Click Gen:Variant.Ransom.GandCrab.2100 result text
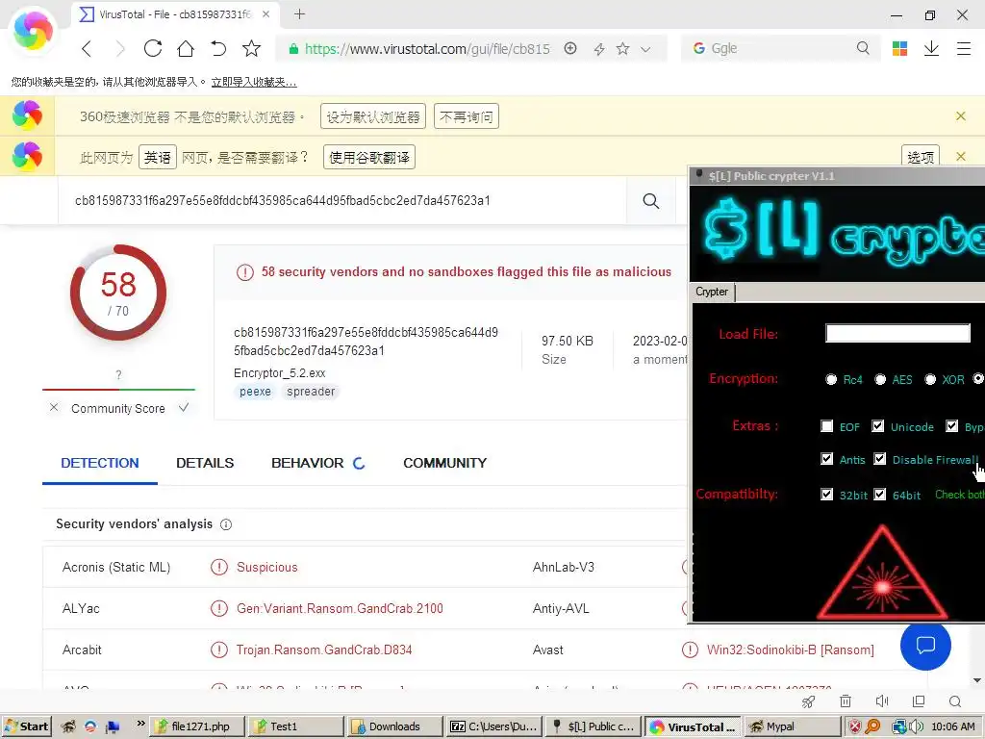The width and height of the screenshot is (985, 739). pyautogui.click(x=340, y=608)
